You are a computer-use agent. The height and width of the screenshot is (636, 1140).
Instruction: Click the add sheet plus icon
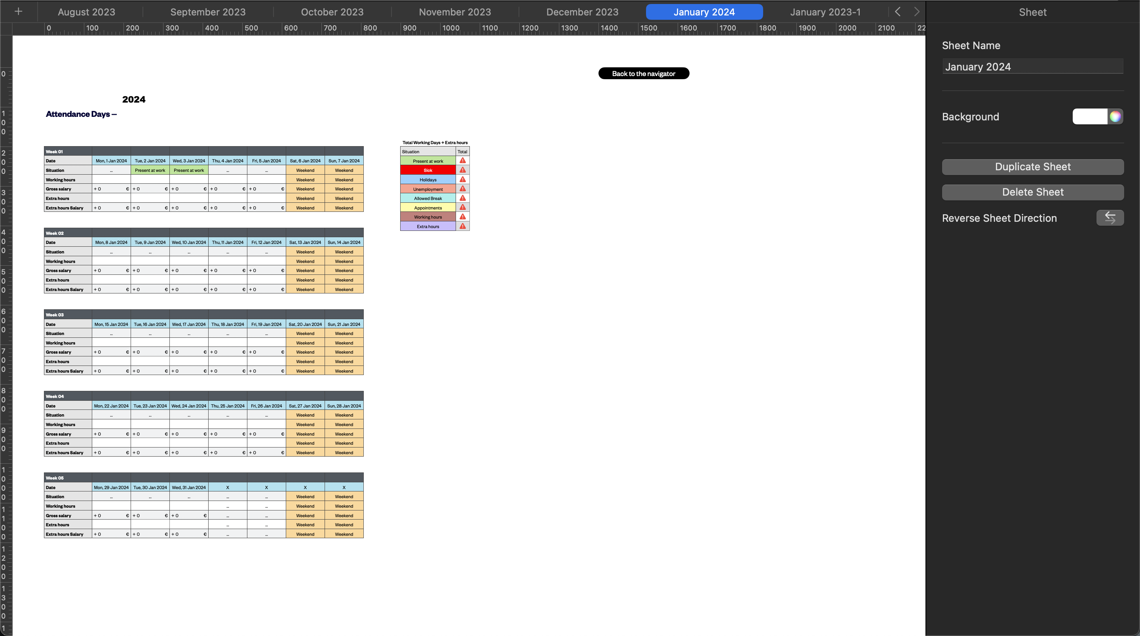tap(18, 12)
